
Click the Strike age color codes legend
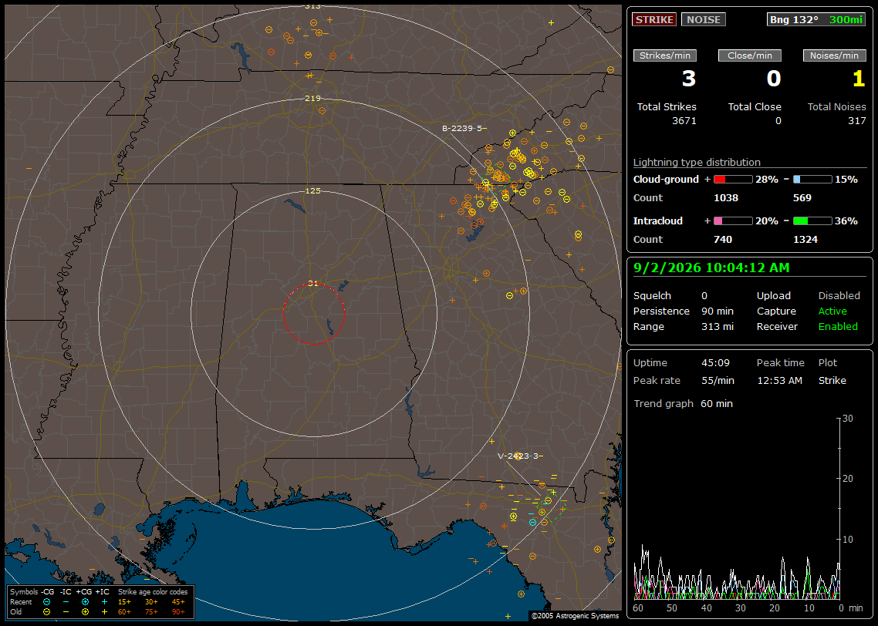coord(152,591)
